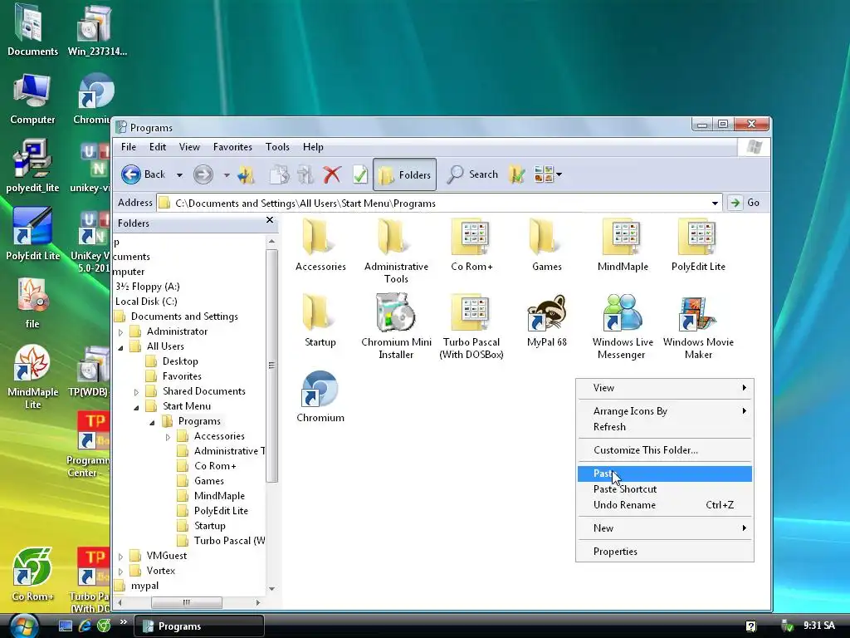Click the Up folder toolbar icon
850x638 pixels.
click(x=246, y=174)
